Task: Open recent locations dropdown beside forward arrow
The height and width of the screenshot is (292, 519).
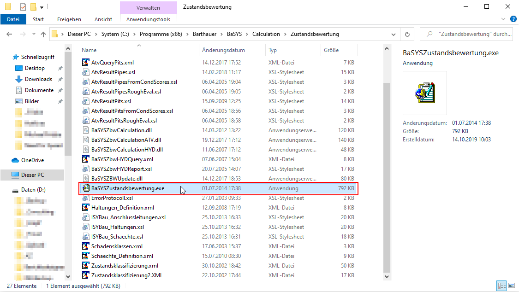Action: tap(33, 34)
